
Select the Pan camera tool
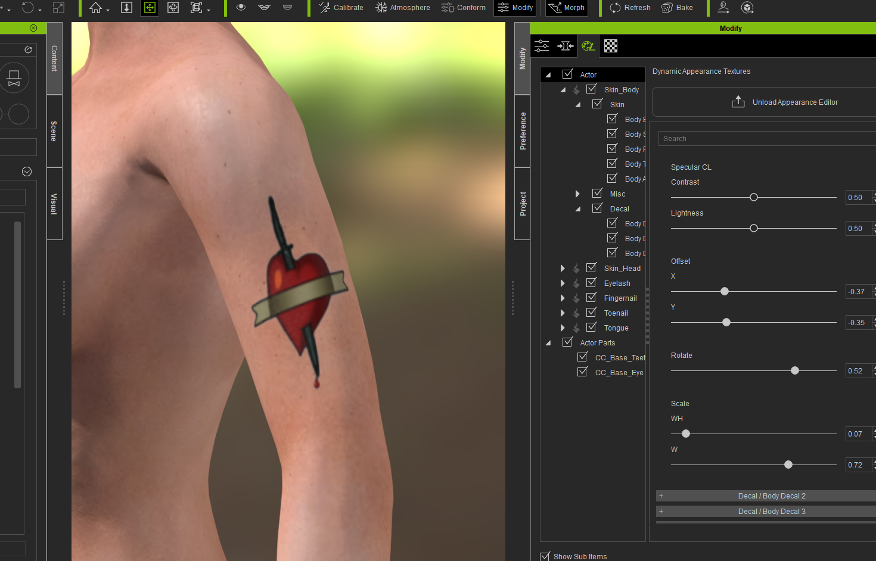click(150, 8)
